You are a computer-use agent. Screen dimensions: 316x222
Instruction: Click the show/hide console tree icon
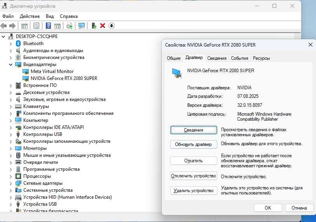[24, 26]
